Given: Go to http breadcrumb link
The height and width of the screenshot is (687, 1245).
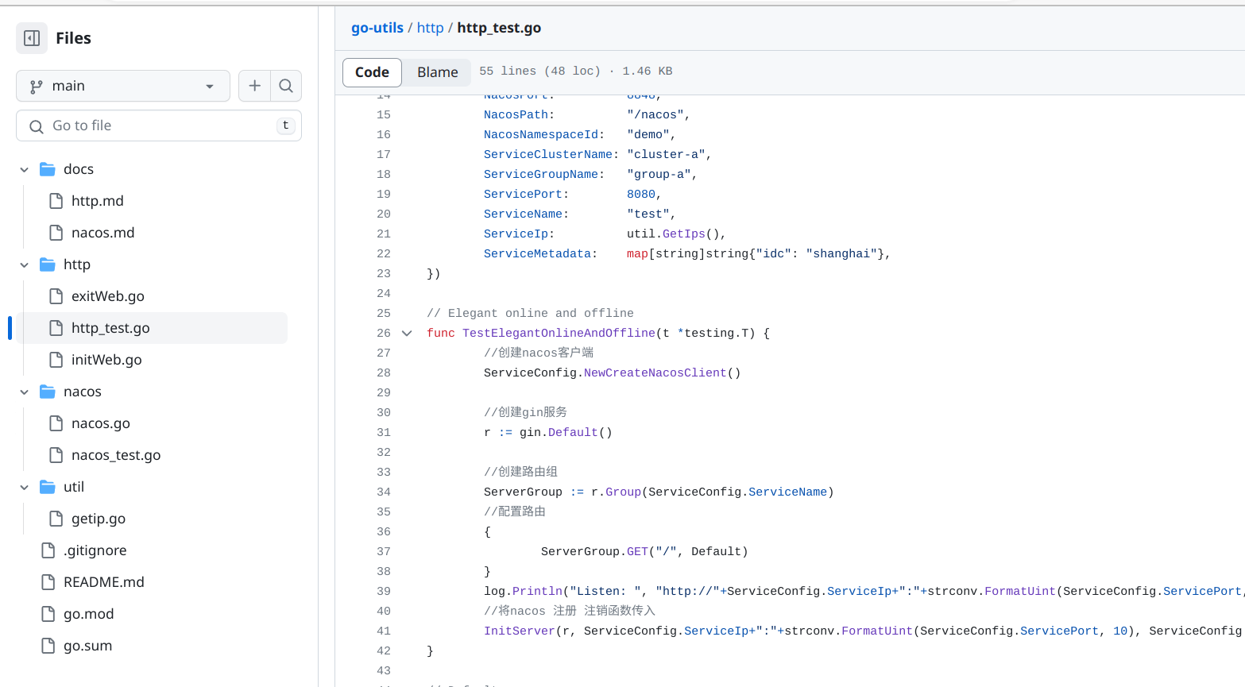Looking at the screenshot, I should click(430, 28).
